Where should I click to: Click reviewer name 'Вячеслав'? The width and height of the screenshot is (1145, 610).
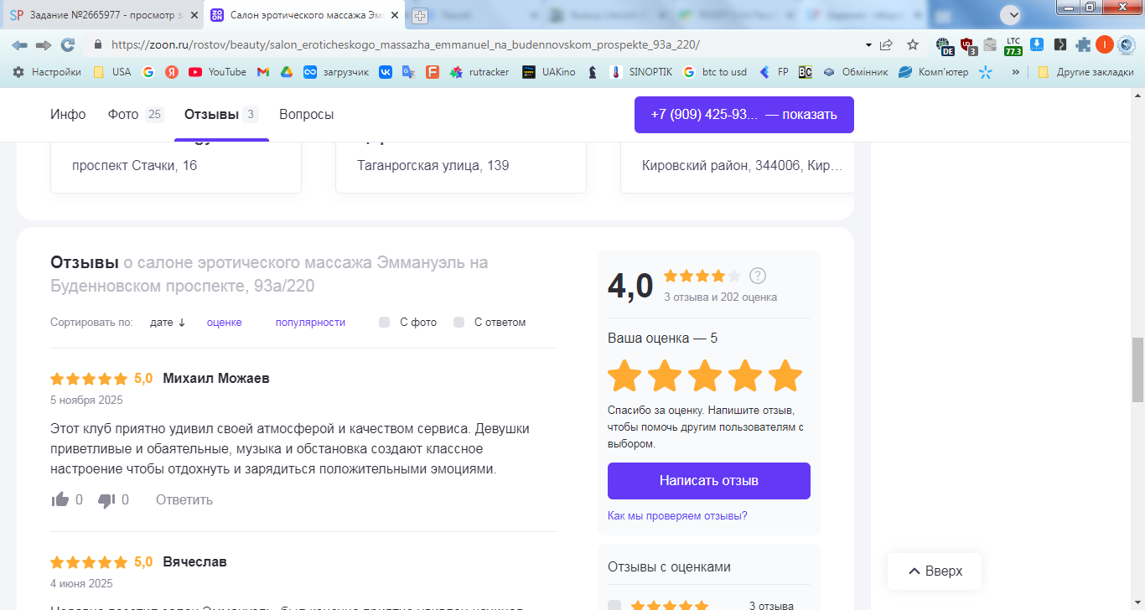pyautogui.click(x=194, y=561)
